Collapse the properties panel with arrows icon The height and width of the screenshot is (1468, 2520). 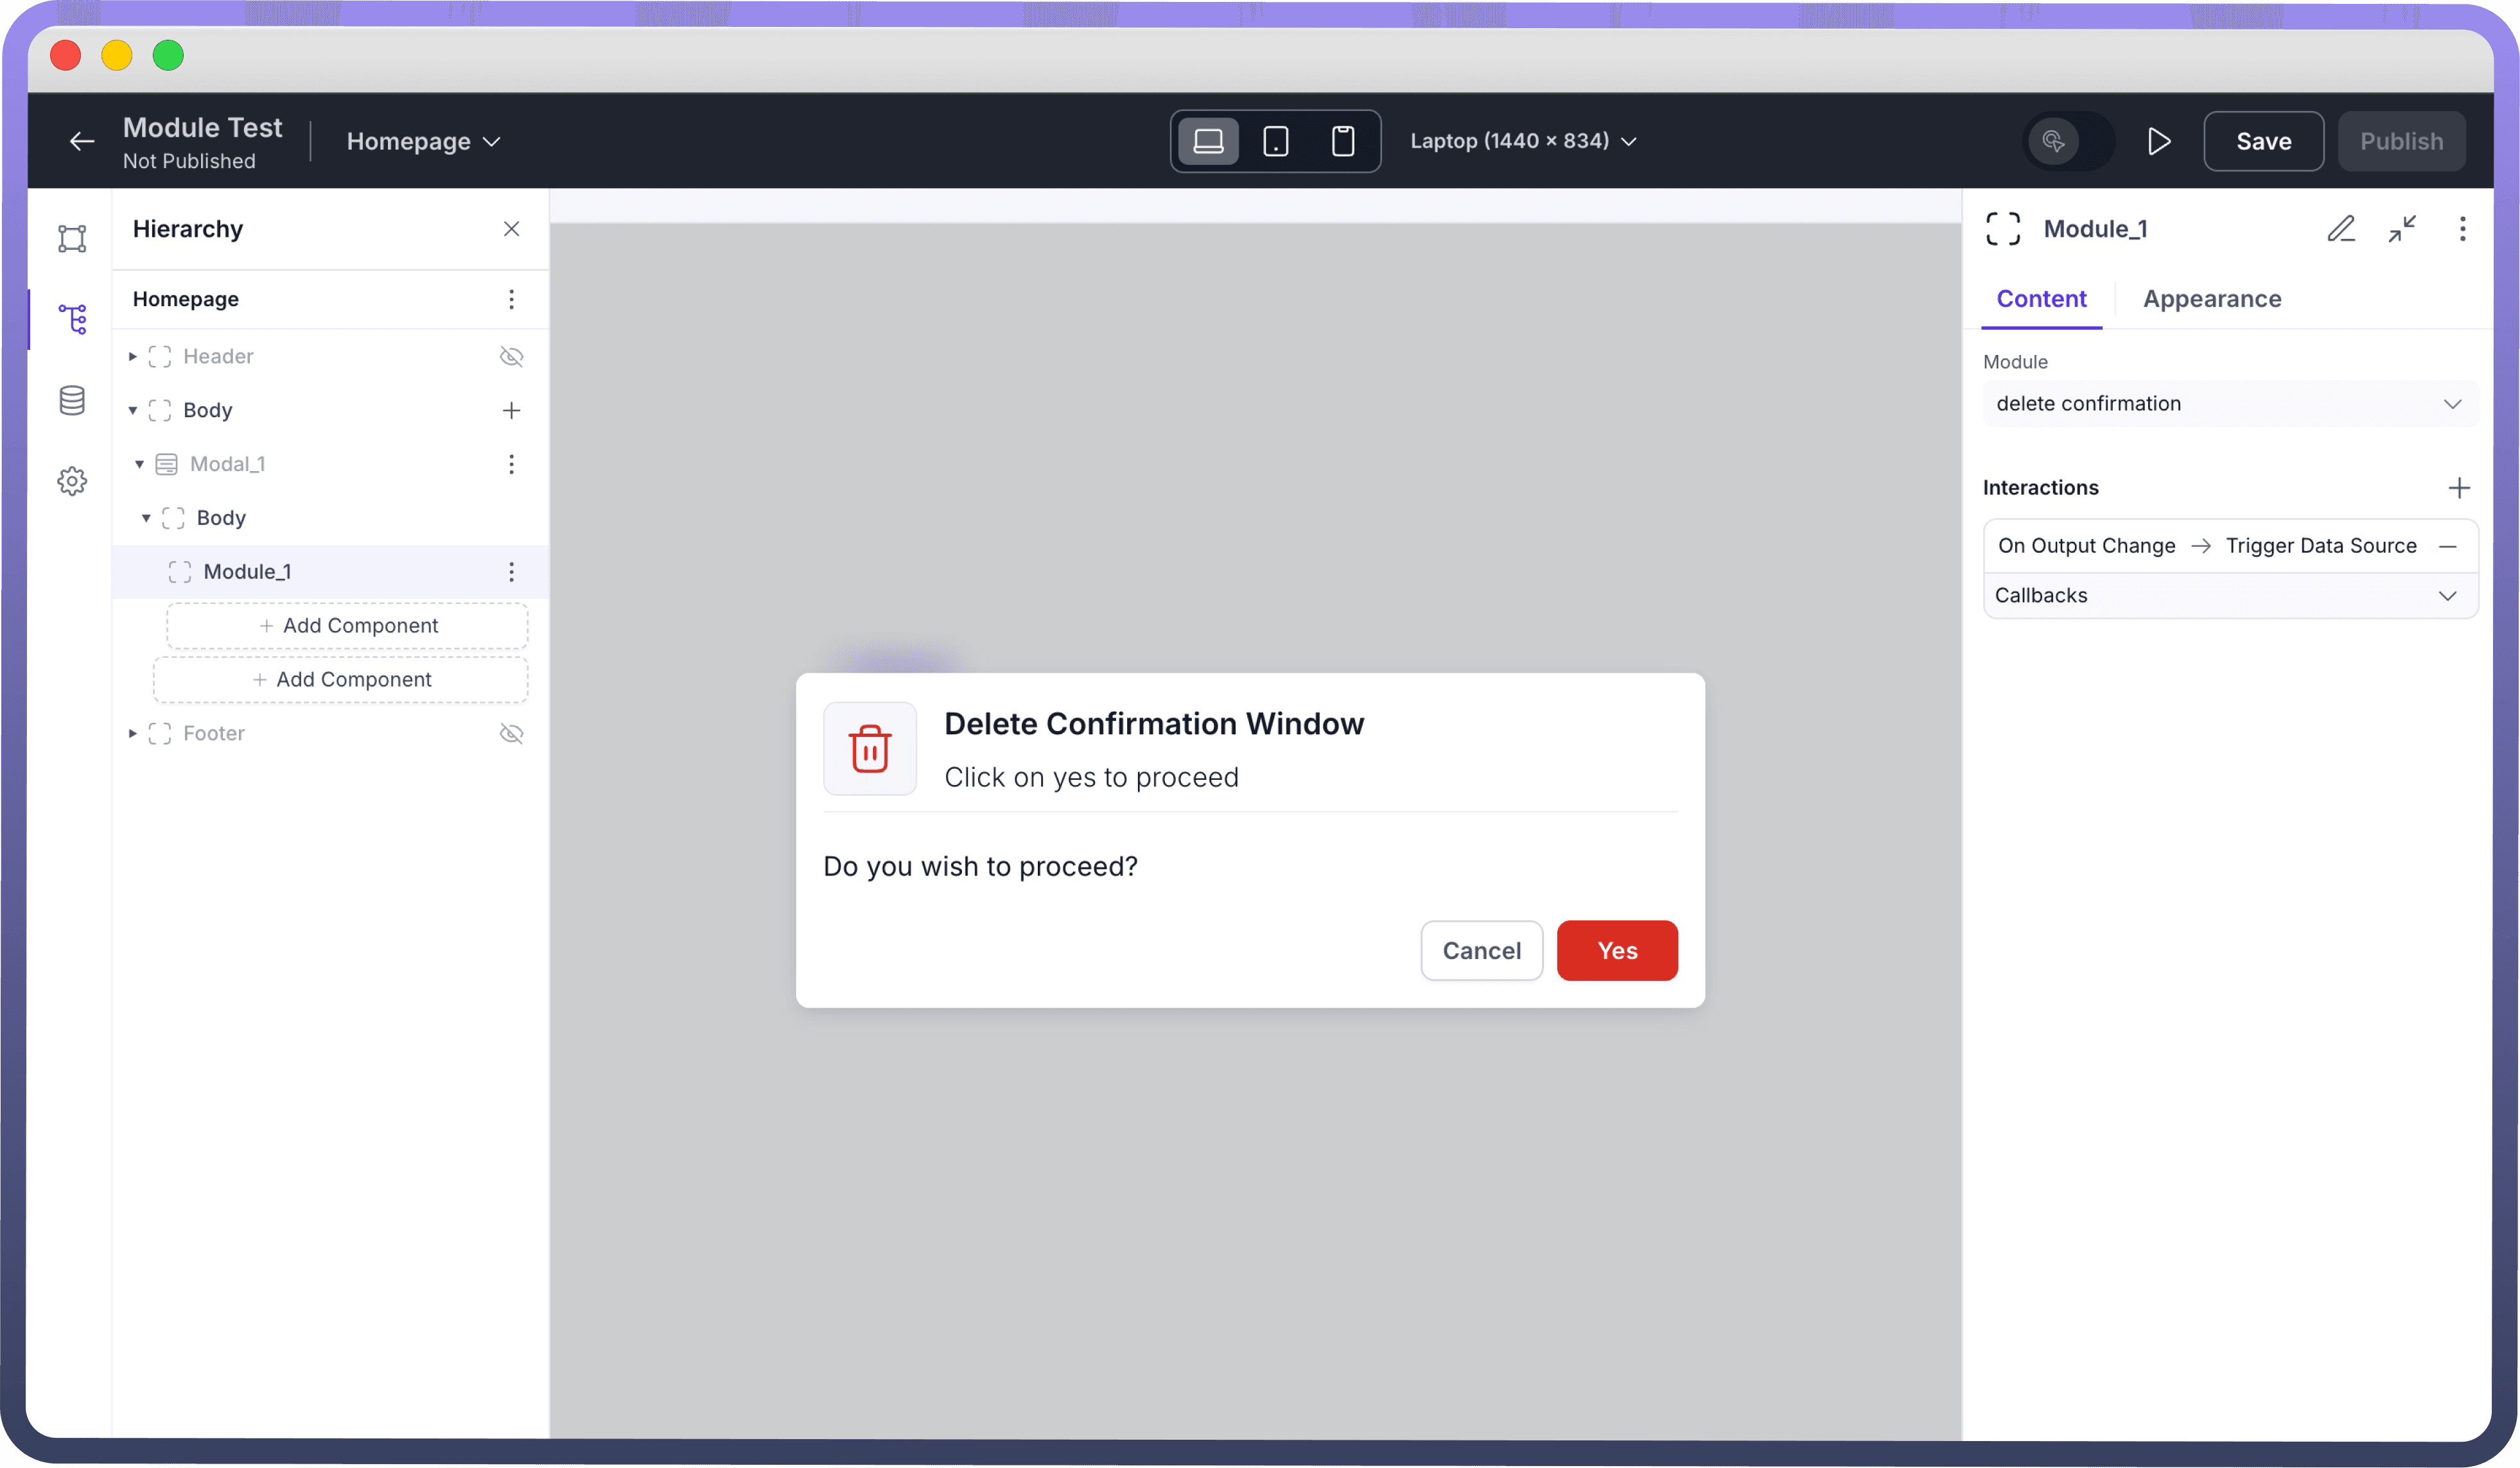tap(2401, 229)
